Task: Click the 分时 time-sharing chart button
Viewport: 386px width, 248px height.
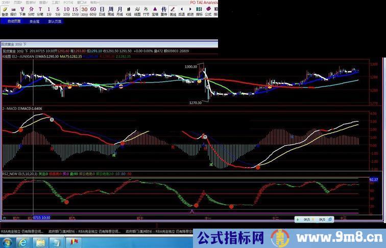Action: pos(31,11)
